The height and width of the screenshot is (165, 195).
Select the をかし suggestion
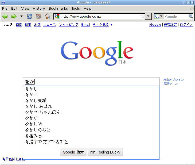[x=91, y=89]
